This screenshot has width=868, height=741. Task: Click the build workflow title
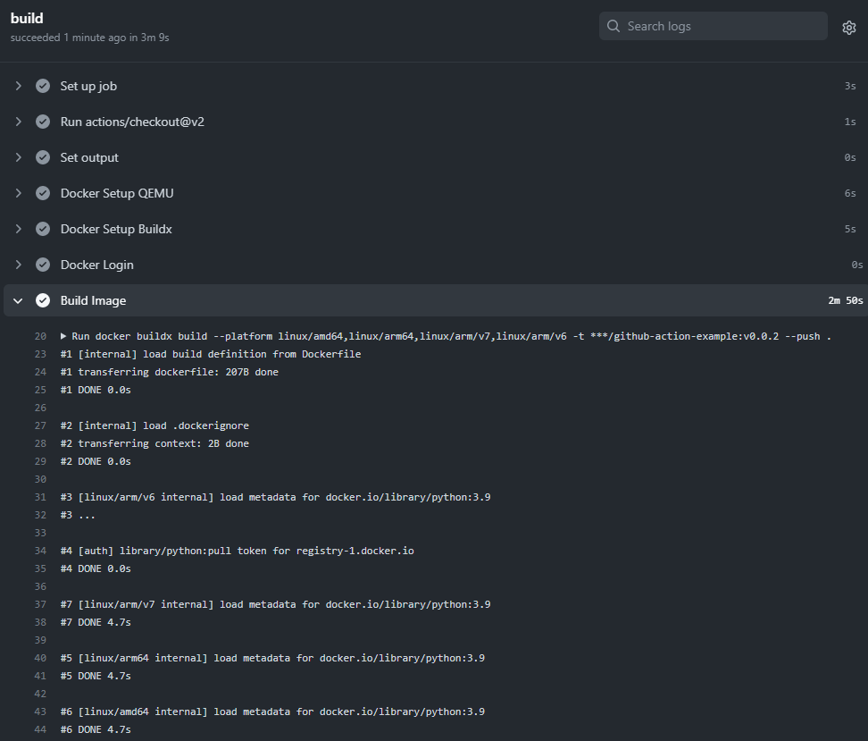click(27, 17)
